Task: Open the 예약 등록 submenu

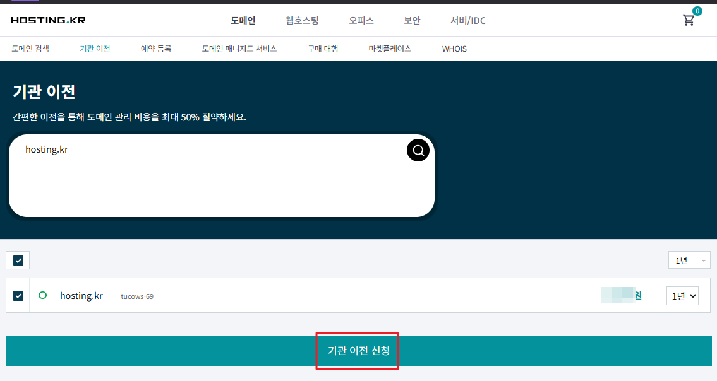Action: point(156,49)
